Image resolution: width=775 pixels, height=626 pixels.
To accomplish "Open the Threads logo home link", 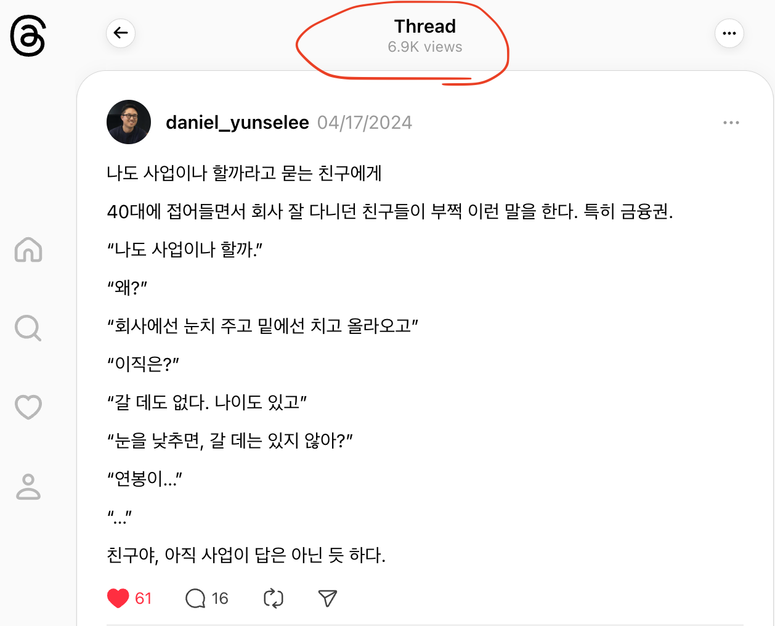I will tap(28, 37).
